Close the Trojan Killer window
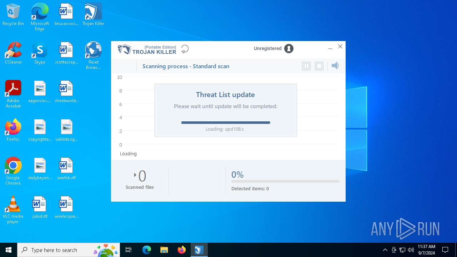 (340, 46)
